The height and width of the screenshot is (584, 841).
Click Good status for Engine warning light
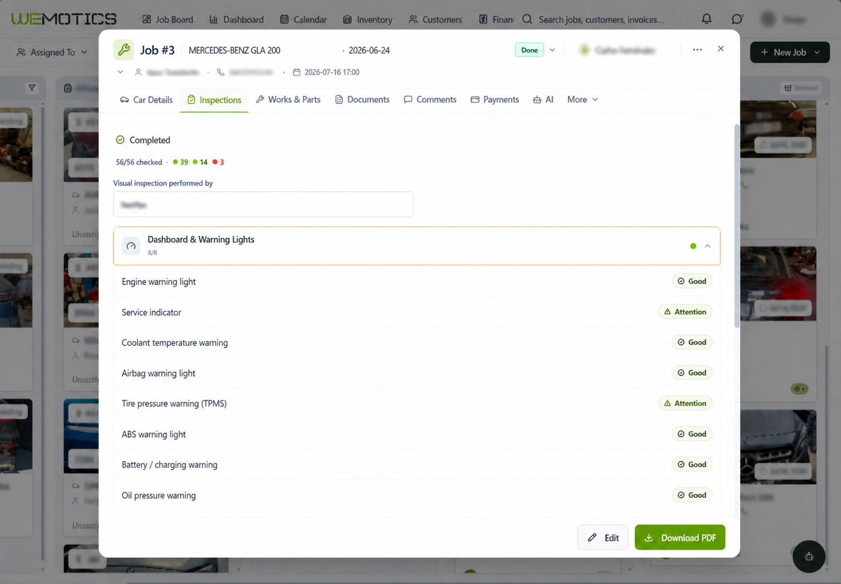click(692, 281)
